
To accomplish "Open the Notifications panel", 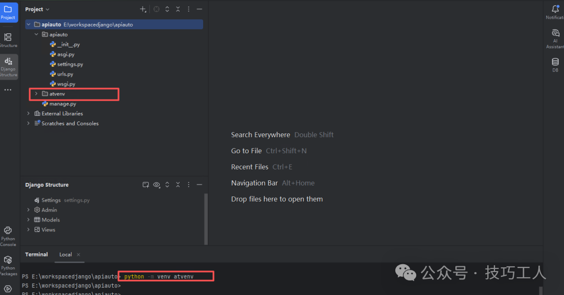I will pos(555,12).
